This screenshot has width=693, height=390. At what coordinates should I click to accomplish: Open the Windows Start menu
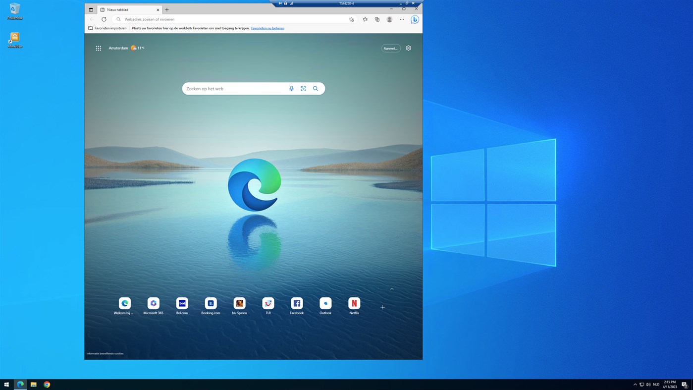(x=6, y=385)
